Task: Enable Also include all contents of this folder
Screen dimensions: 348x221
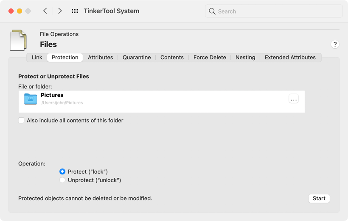Action: pyautogui.click(x=21, y=120)
